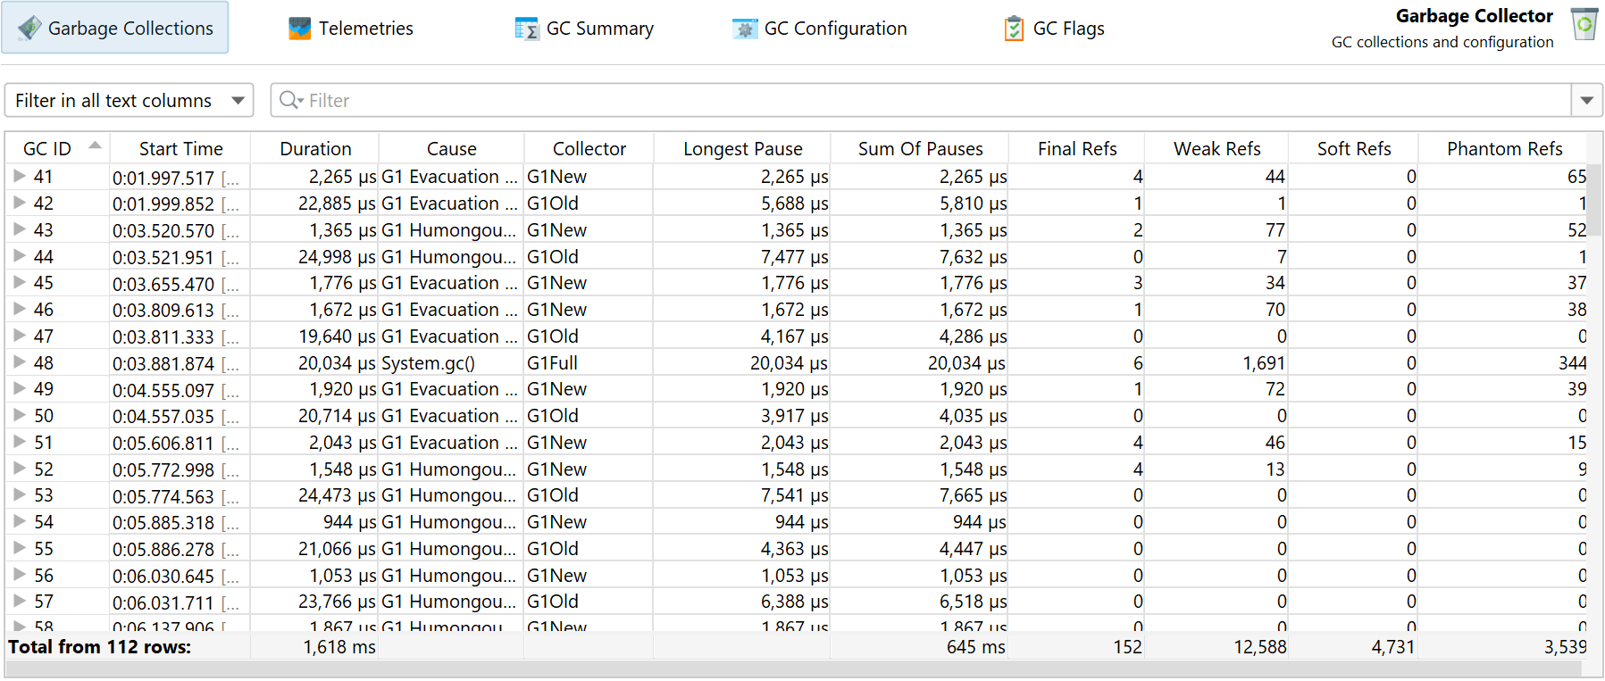Image resolution: width=1605 pixels, height=681 pixels.
Task: Click the GC ID sort ascending arrow
Action: 95,145
